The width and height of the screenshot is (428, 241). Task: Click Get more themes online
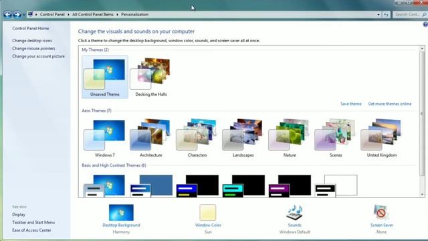tap(389, 104)
